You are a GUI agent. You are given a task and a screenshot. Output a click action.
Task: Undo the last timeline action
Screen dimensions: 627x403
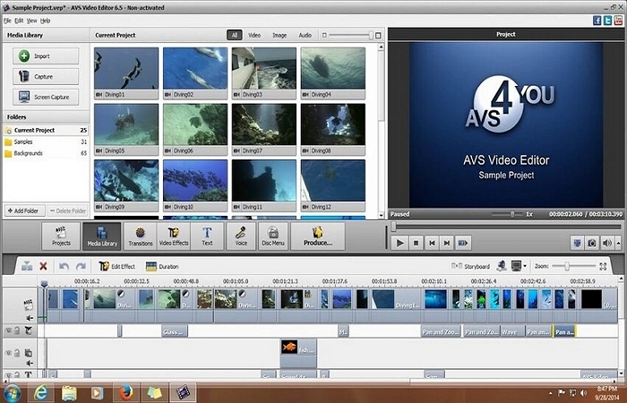(64, 266)
